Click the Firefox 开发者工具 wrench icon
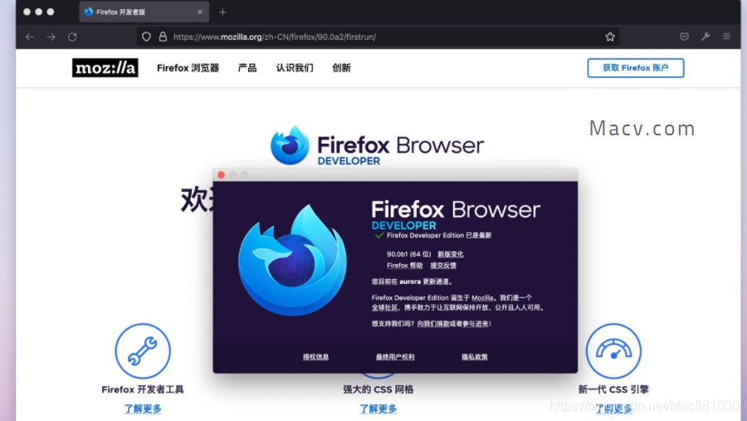Screen dimensions: 747x421 click(x=143, y=351)
